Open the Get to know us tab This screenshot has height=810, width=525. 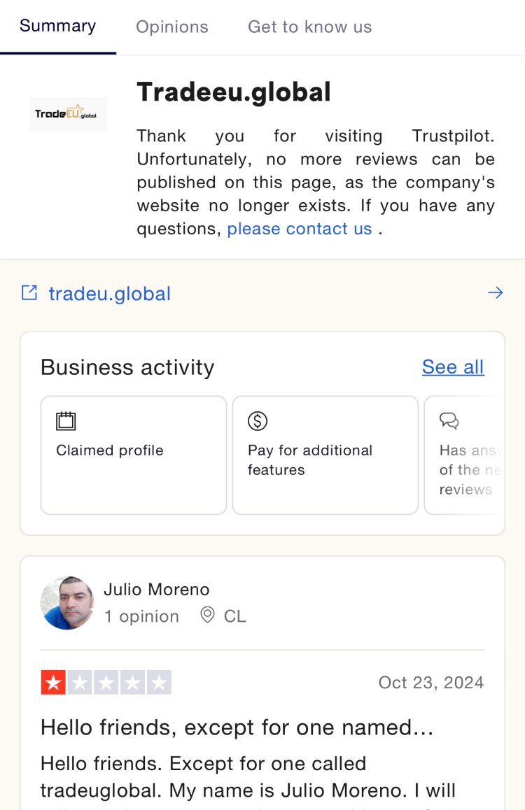pyautogui.click(x=309, y=27)
